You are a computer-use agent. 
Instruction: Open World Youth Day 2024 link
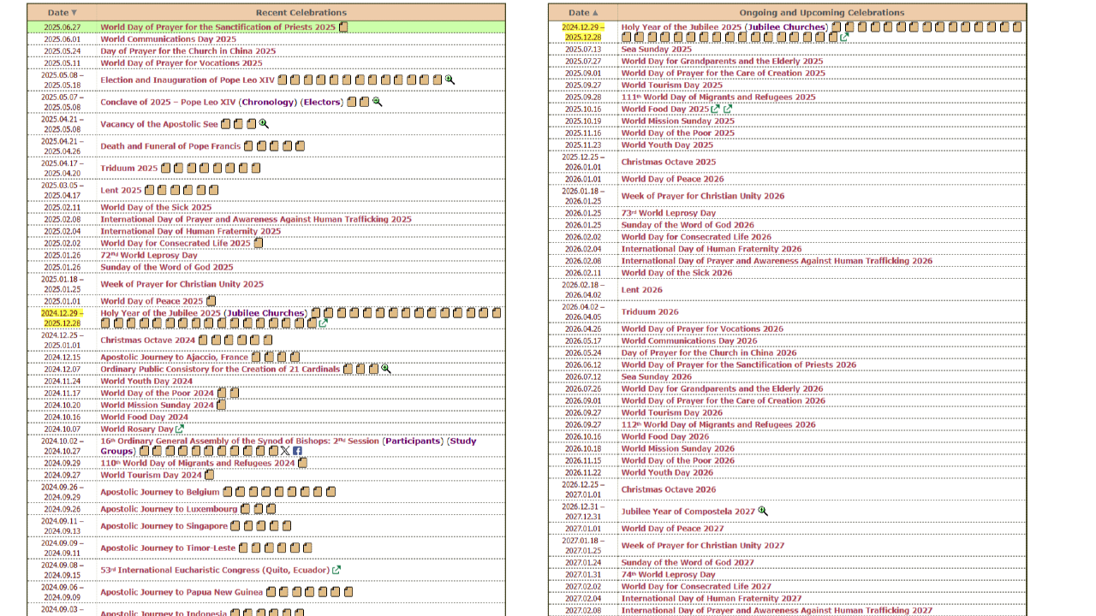[146, 382]
